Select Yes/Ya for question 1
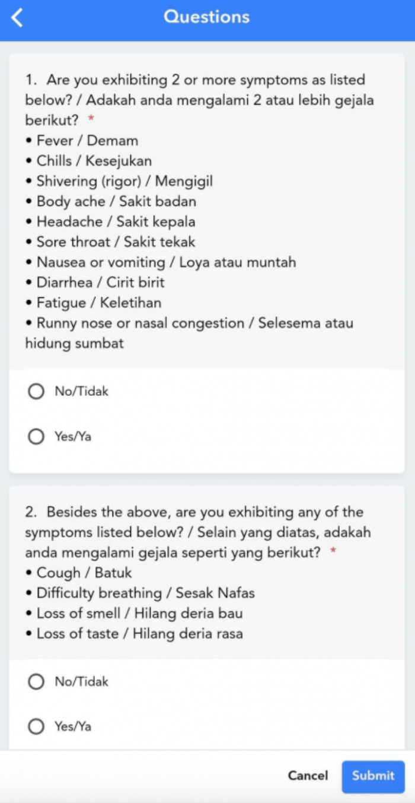The image size is (415, 803). click(37, 437)
